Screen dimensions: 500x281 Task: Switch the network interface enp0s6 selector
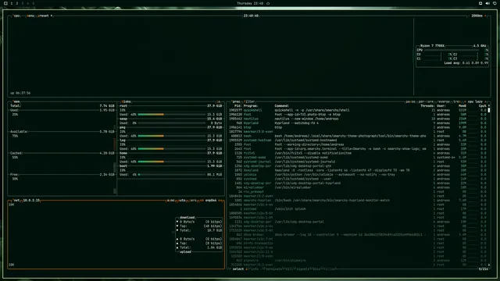tap(211, 201)
